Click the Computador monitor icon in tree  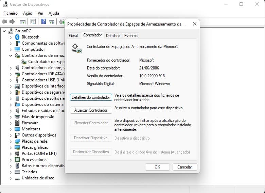coord(17,49)
